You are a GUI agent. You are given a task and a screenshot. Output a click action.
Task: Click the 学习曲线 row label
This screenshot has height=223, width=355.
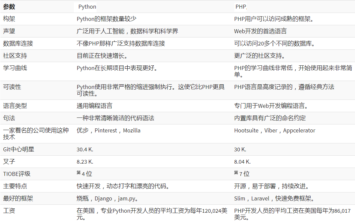15,68
